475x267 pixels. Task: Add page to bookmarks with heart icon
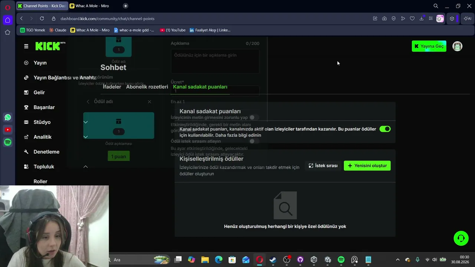click(x=412, y=19)
